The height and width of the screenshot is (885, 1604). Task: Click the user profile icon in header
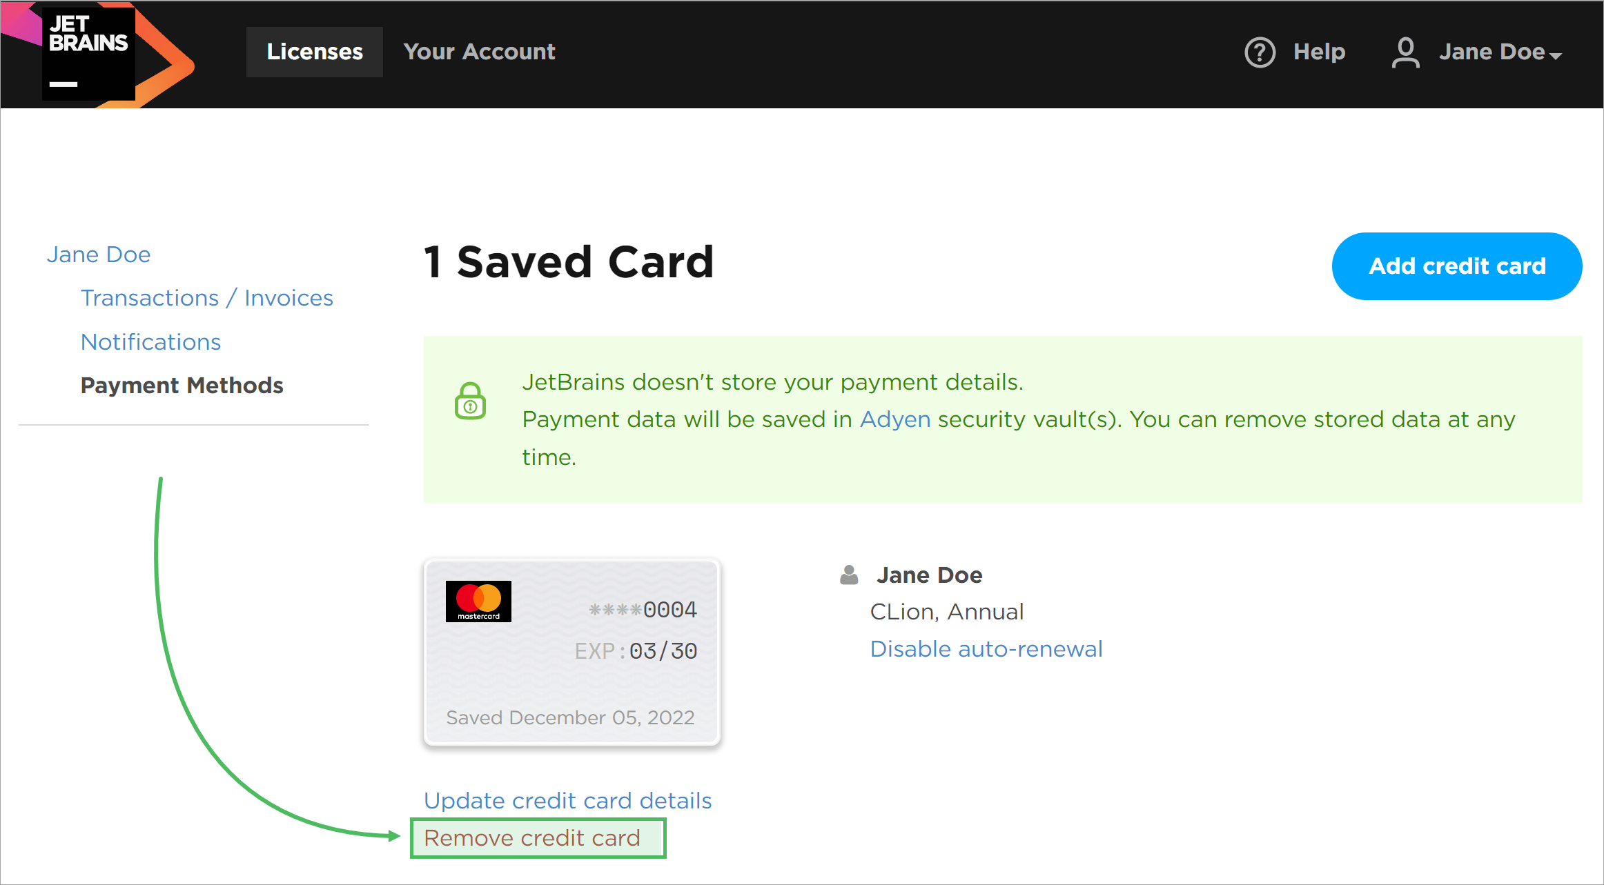click(x=1405, y=52)
